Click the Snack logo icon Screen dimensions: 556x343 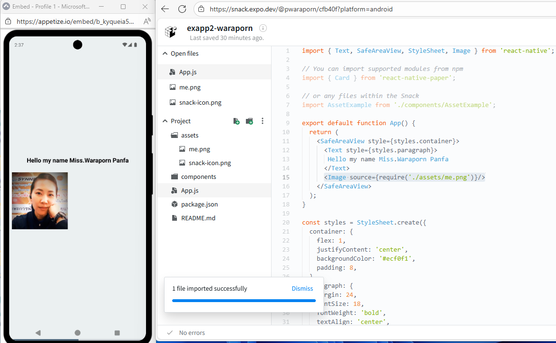click(x=170, y=32)
